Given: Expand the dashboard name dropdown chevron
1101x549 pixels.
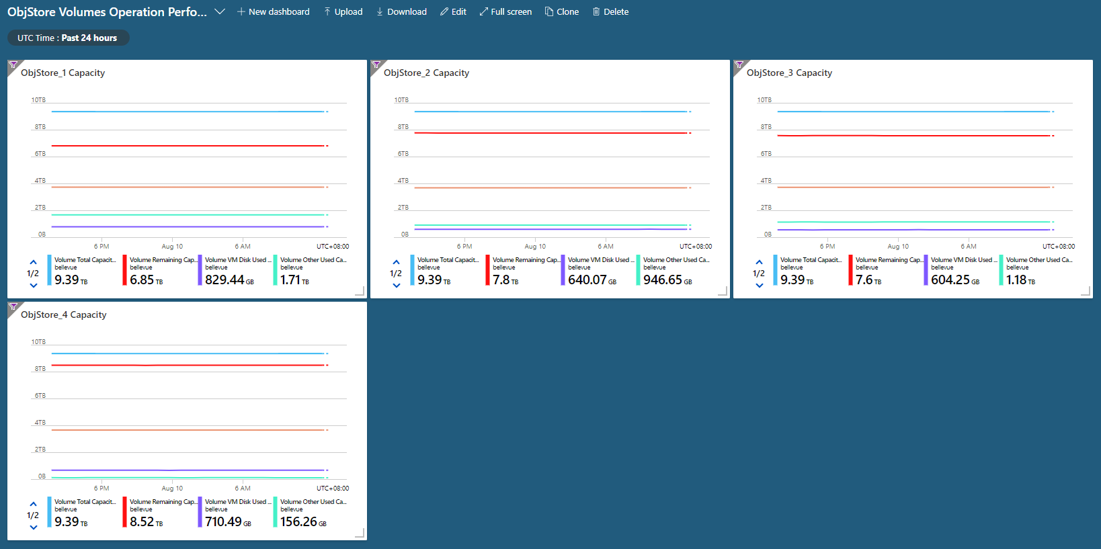Looking at the screenshot, I should point(220,11).
